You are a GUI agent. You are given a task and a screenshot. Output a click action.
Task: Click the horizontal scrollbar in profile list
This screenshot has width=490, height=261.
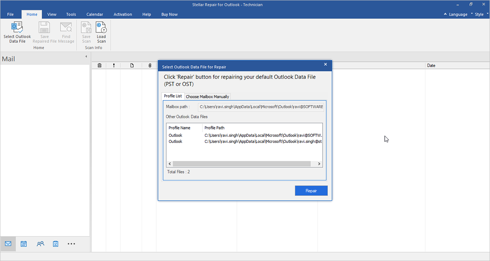pyautogui.click(x=241, y=164)
